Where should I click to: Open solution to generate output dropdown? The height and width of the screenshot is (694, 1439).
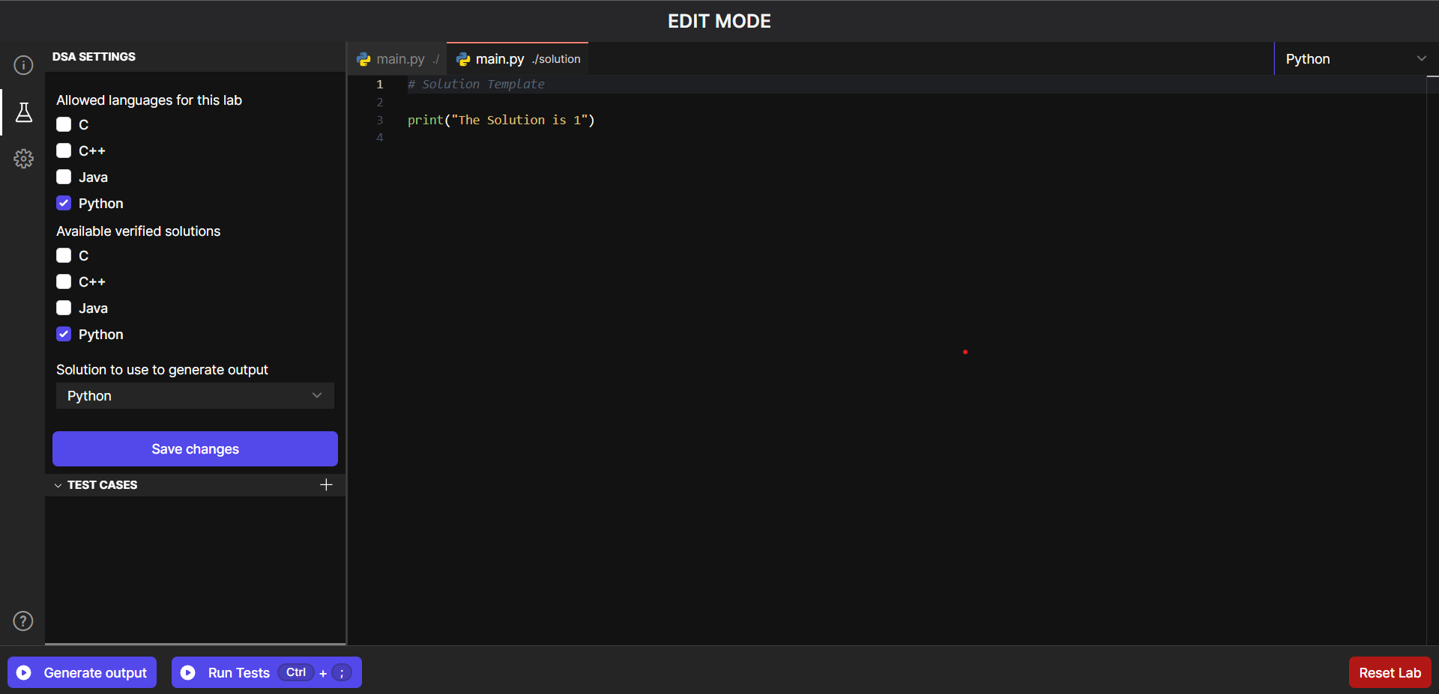[195, 396]
